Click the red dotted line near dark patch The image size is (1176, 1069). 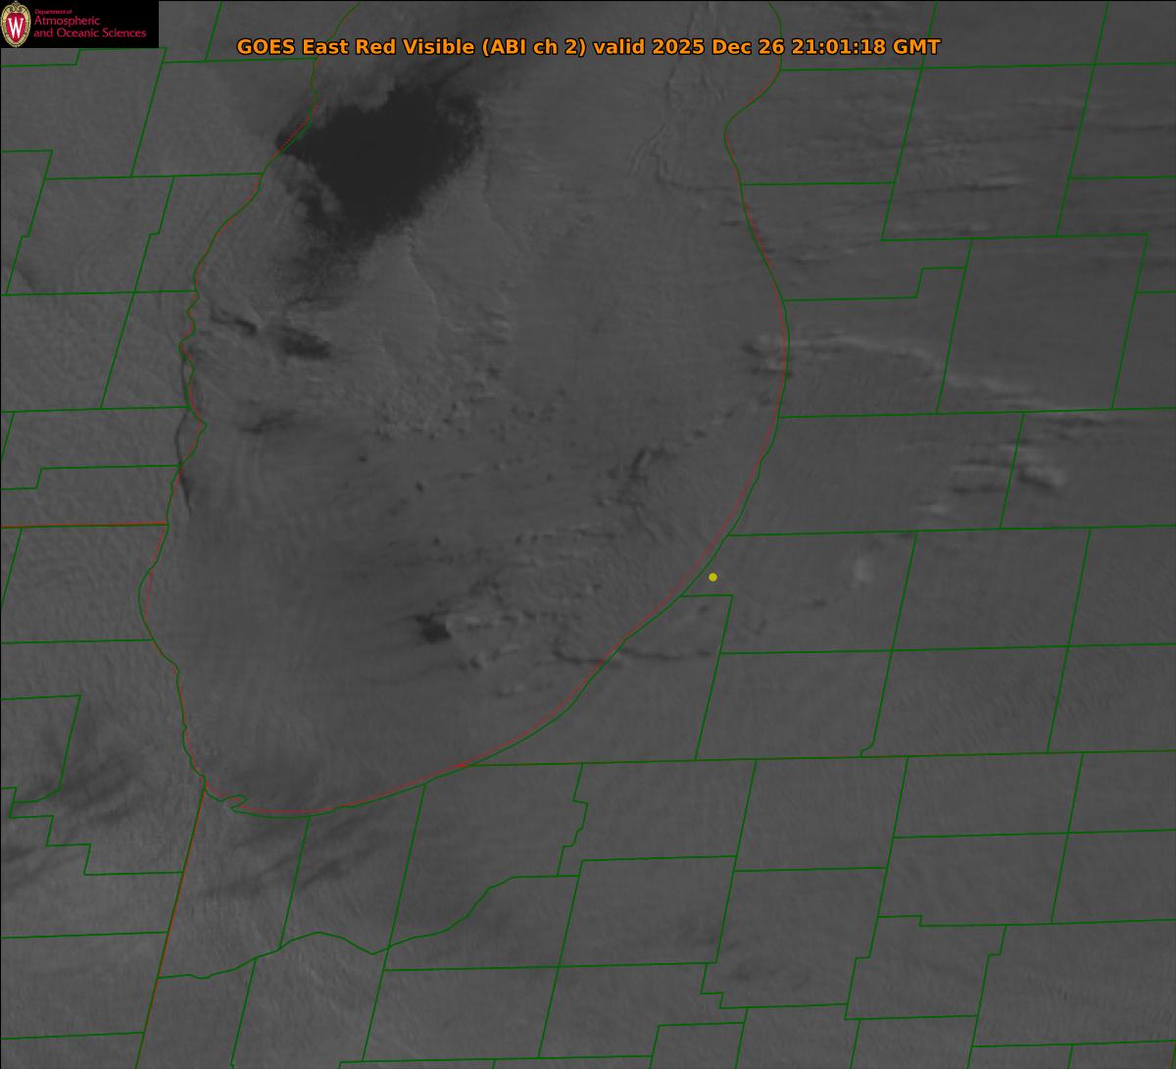click(x=291, y=141)
